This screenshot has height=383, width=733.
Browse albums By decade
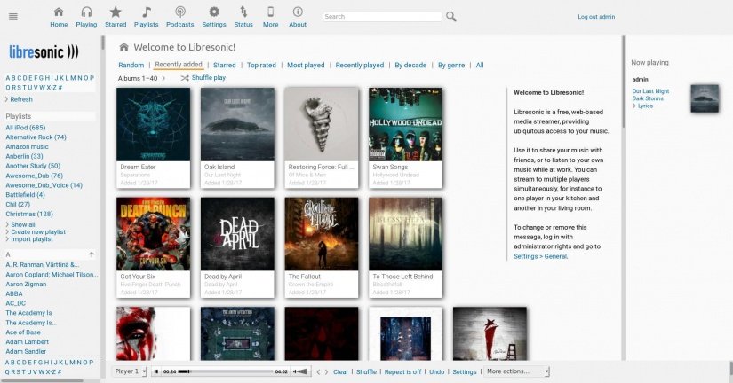click(x=410, y=65)
